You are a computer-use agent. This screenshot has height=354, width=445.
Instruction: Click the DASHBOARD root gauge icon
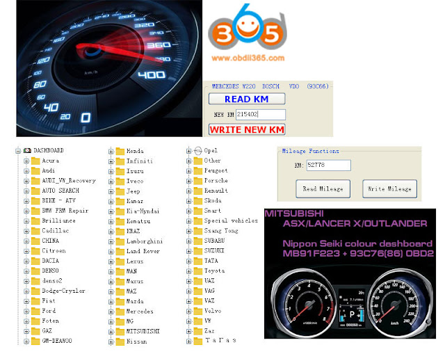coord(27,150)
